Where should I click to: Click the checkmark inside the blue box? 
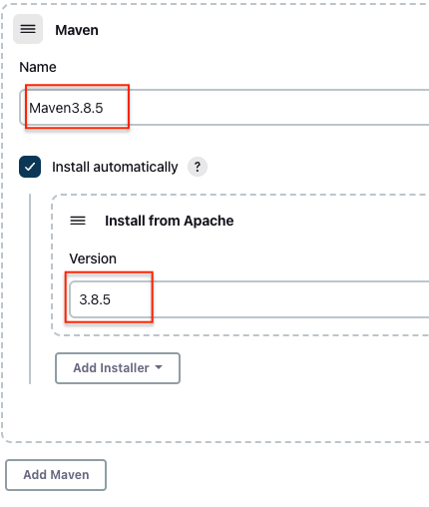tap(30, 167)
